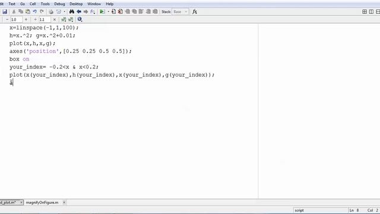380x214 pixels.
Task: Switch to the magnifyOnFigure.m tab
Action: (x=42, y=202)
